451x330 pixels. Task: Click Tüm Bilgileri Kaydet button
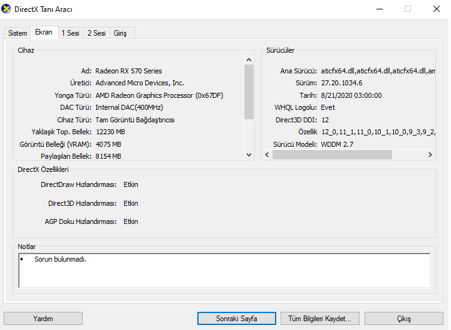tap(320, 319)
